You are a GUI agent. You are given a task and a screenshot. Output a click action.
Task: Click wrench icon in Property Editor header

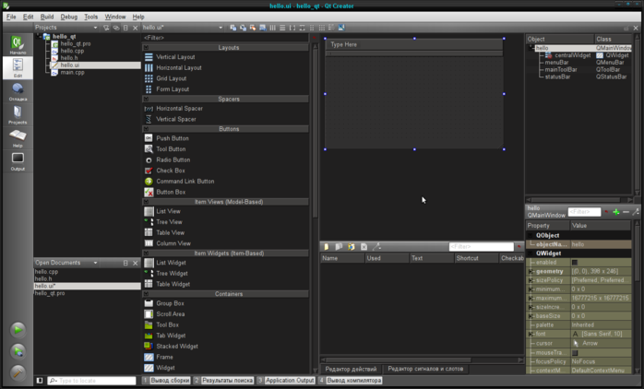[x=636, y=212]
